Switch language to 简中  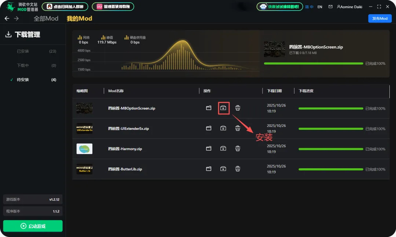[309, 7]
